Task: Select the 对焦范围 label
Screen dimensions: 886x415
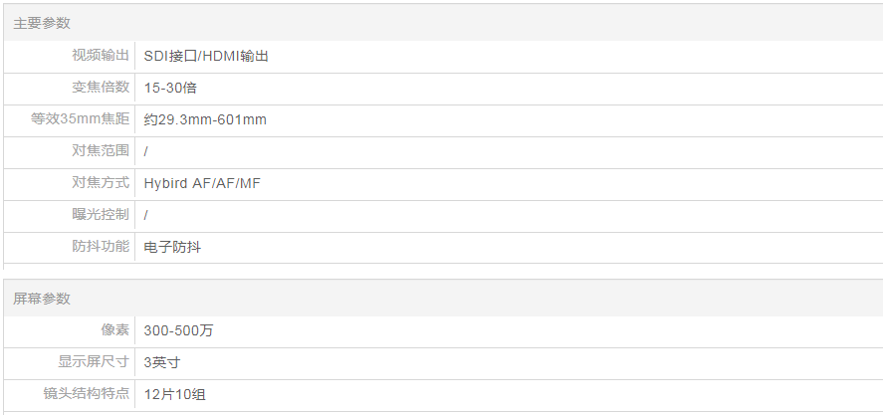Action: [101, 151]
